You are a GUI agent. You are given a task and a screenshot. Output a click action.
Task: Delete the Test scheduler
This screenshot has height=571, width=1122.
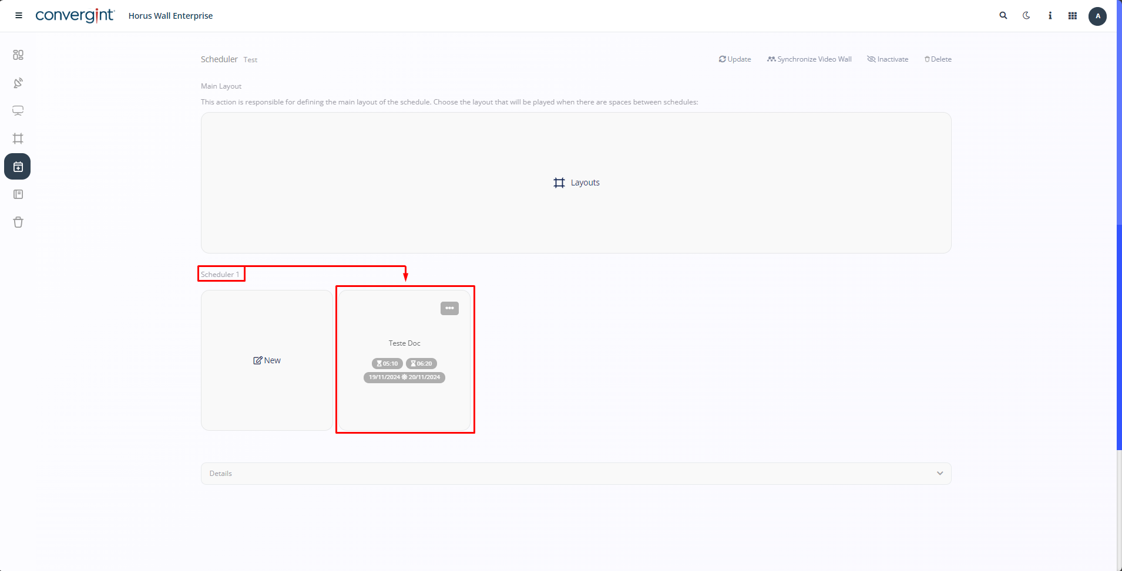pos(938,59)
